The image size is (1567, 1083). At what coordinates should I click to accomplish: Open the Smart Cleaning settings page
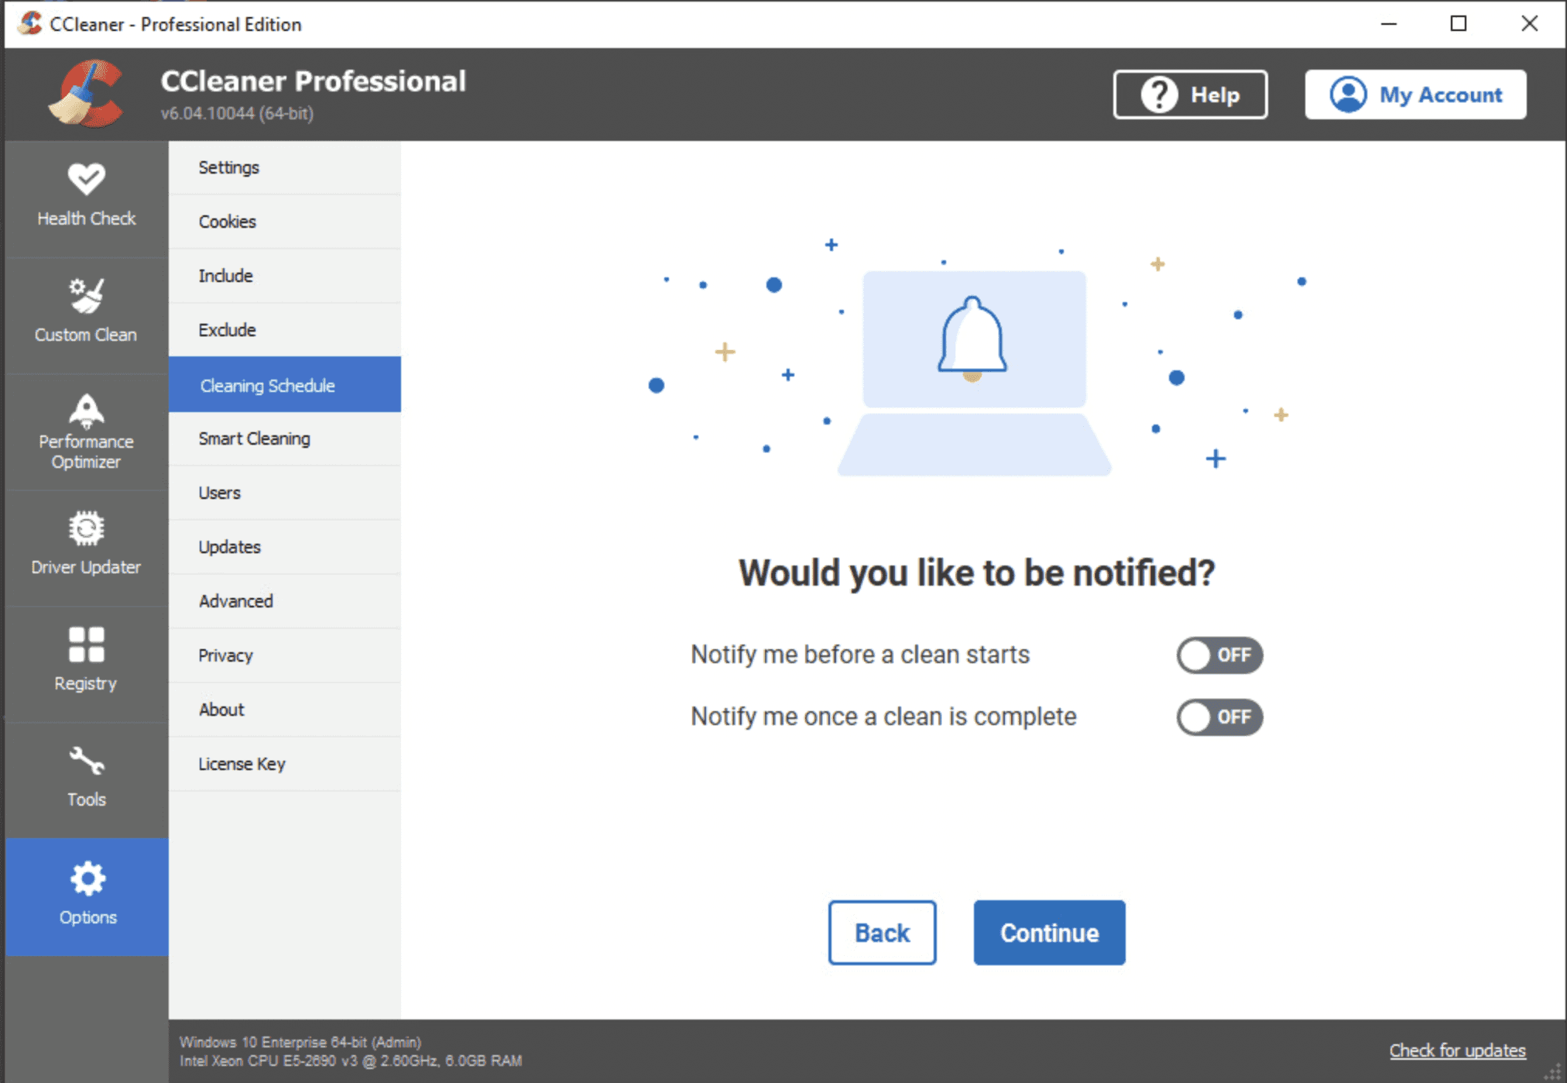tap(254, 438)
